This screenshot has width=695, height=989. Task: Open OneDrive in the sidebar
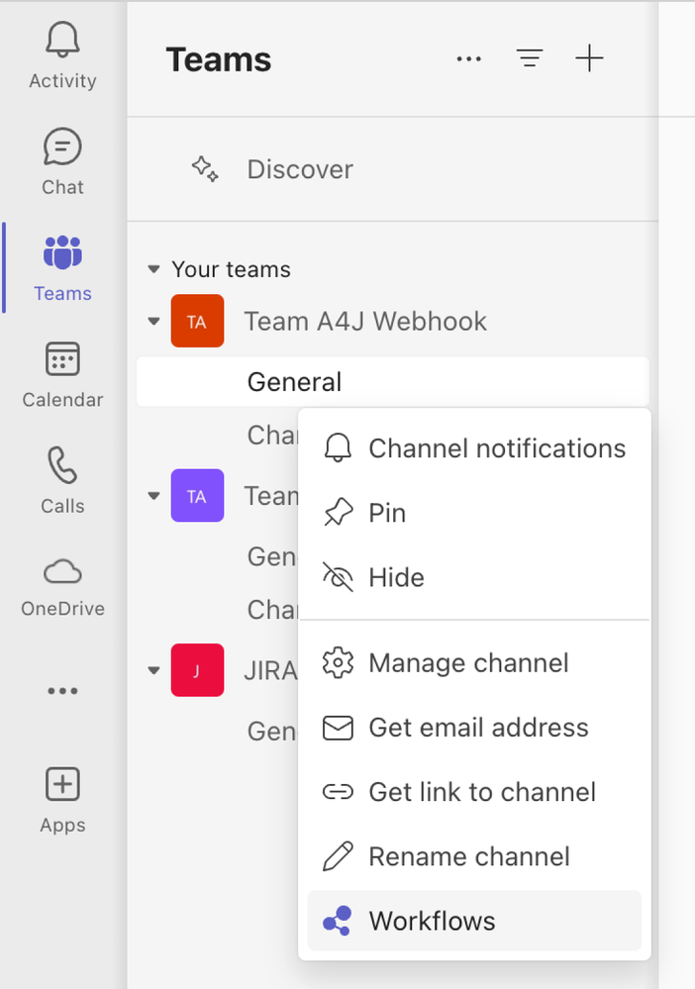pos(62,587)
